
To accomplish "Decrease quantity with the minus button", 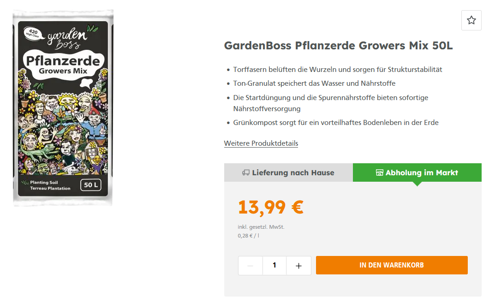I will tap(250, 266).
